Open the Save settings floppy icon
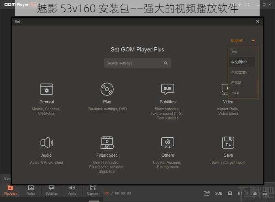Screen dimensions: 275x202 coord(228,143)
